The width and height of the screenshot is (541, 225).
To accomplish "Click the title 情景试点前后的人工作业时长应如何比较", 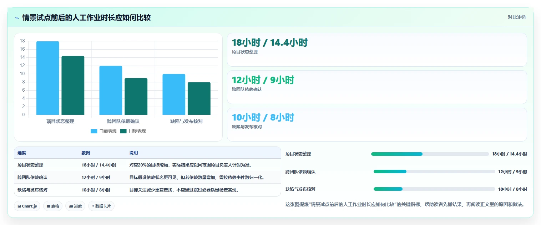I will pos(86,17).
